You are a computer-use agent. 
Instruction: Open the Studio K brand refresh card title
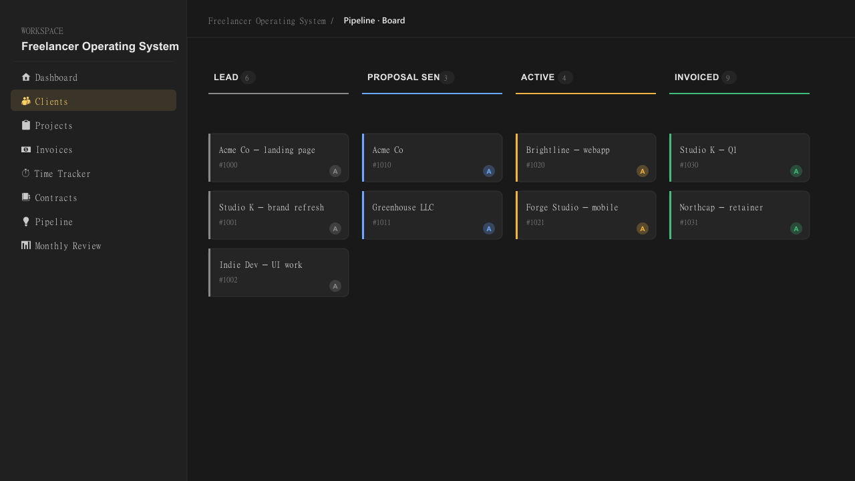point(271,207)
